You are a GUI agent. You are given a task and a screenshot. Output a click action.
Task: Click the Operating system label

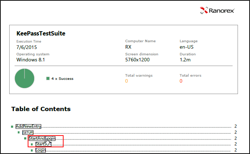pos(33,54)
